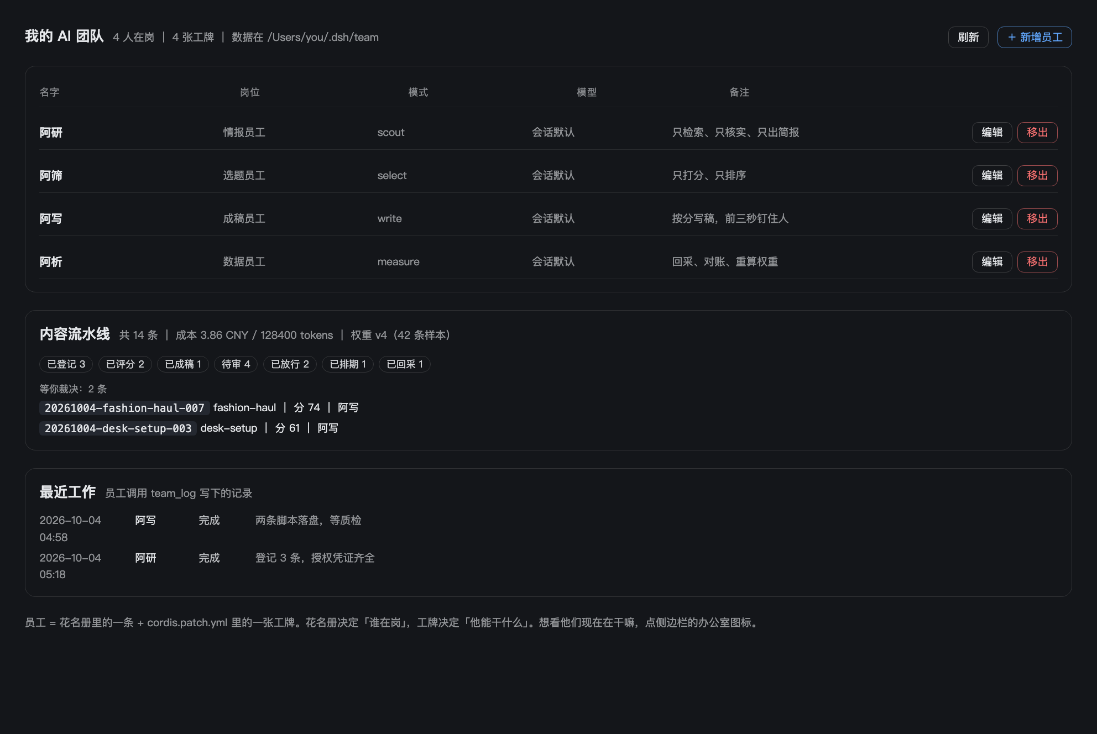Screen dimensions: 1097x734
Task: Select the name 阿析 in the table
Action: pos(51,262)
